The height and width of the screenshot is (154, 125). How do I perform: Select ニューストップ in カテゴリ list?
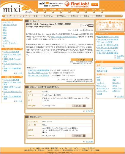pos(8,22)
